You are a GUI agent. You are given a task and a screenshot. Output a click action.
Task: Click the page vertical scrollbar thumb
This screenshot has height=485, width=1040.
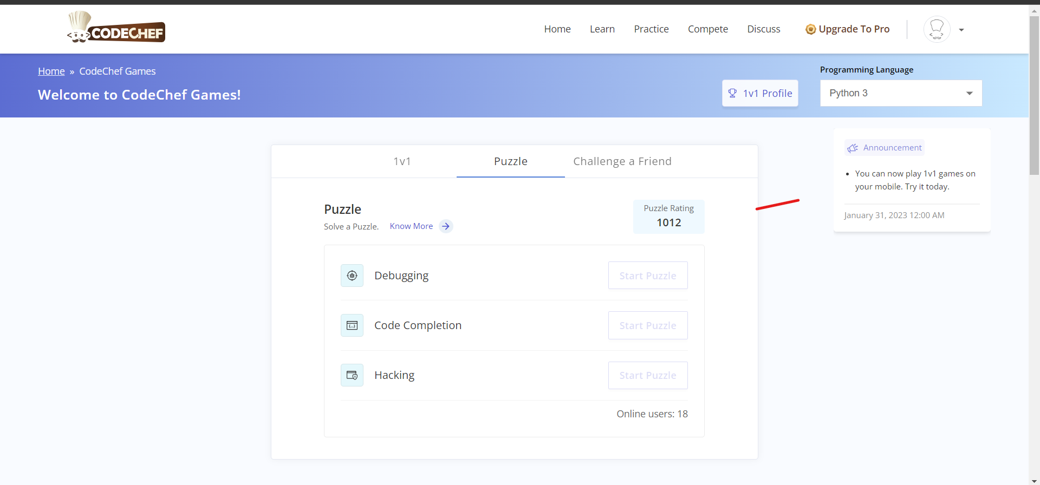1035,95
